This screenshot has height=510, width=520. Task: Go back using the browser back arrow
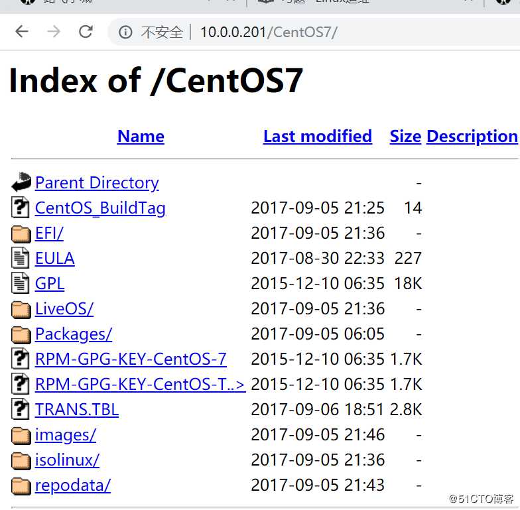22,32
